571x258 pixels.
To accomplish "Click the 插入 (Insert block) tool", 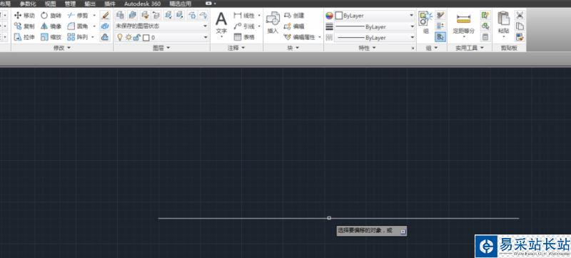I will coord(273,23).
